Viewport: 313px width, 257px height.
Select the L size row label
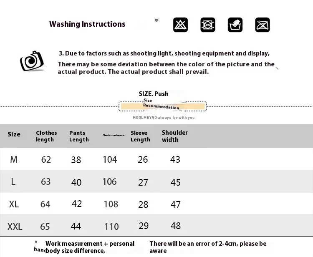click(x=13, y=181)
